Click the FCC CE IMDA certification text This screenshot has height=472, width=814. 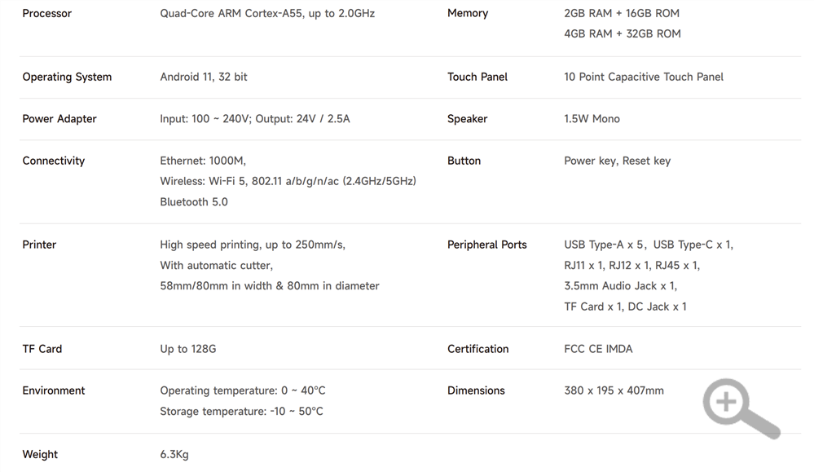[x=598, y=349]
